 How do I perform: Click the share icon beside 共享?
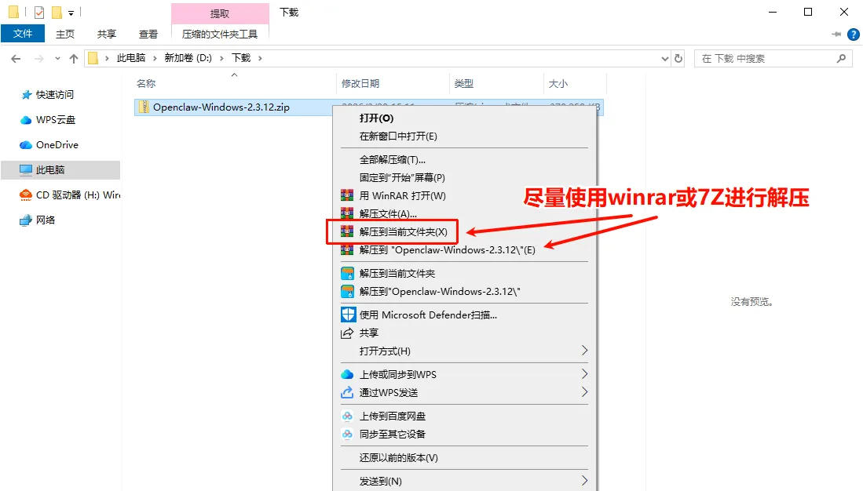click(x=347, y=333)
